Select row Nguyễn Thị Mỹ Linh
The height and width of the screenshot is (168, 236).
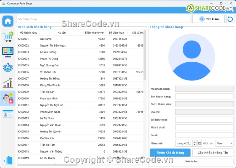tap(81, 105)
